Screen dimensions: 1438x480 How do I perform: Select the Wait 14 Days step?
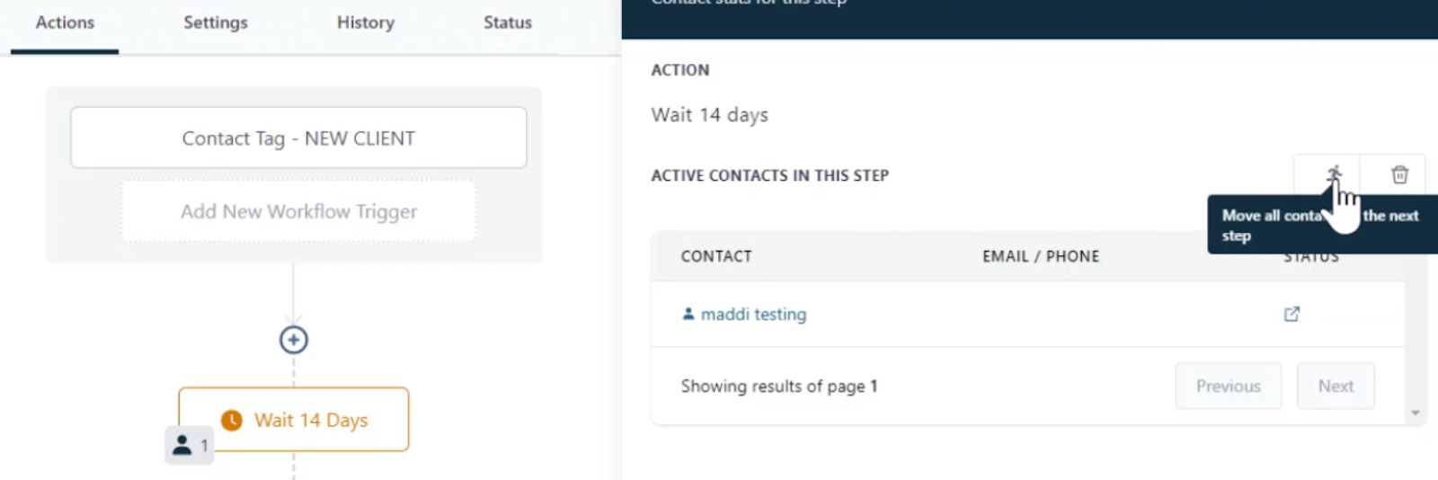coord(311,420)
